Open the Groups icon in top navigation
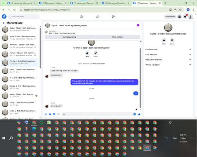This screenshot has height=157, width=197. (x=113, y=16)
